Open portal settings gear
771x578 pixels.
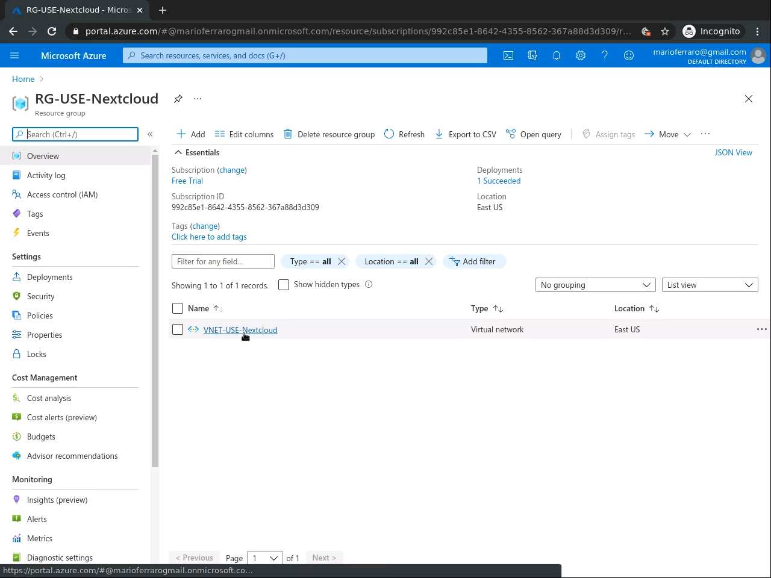581,55
